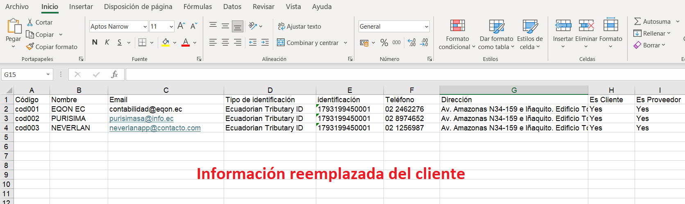Open Fuente dialog launcher

tap(199, 59)
